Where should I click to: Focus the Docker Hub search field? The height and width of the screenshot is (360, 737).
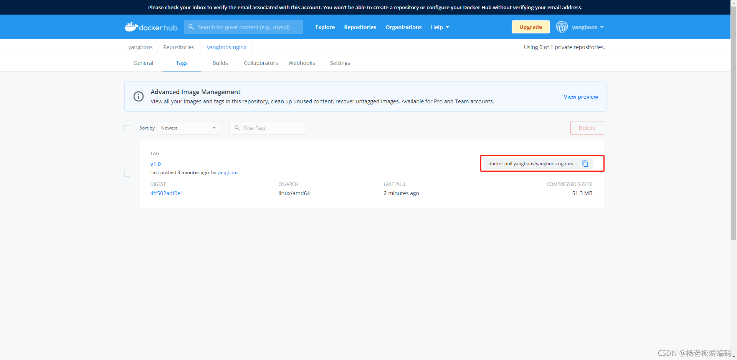tap(244, 27)
